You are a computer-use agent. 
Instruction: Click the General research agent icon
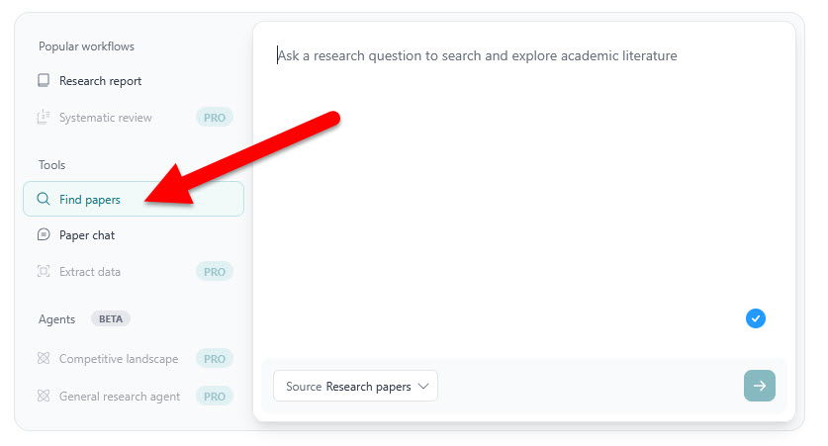point(44,396)
